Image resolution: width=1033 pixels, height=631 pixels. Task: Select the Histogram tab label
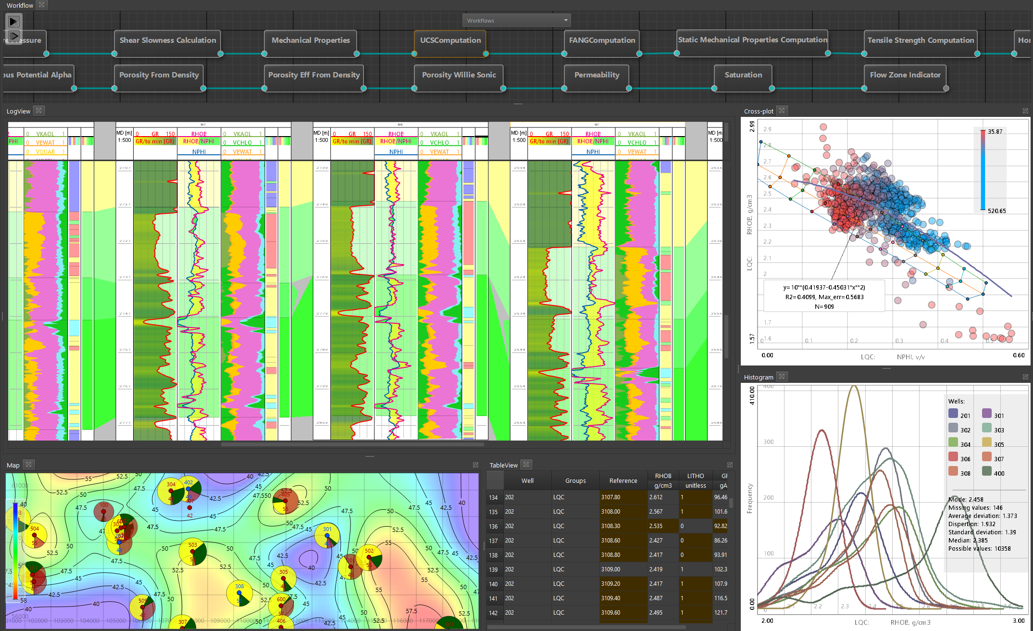[x=759, y=377]
